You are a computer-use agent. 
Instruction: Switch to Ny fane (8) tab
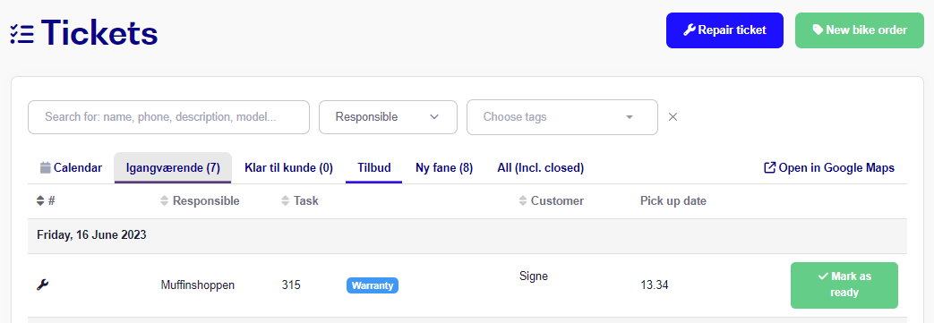pos(444,167)
